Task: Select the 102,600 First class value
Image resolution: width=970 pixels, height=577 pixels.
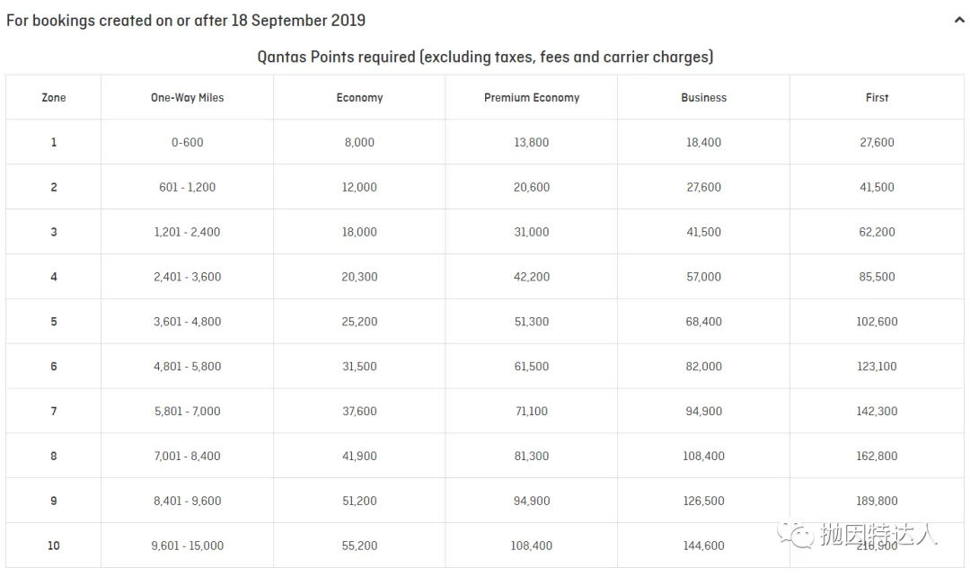Action: tap(877, 322)
